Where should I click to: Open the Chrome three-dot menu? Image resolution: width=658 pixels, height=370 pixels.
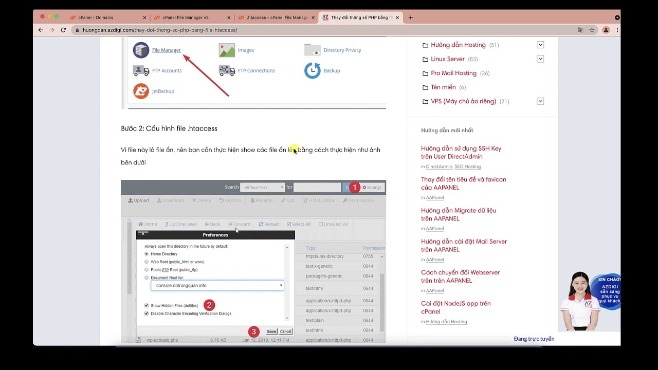[x=617, y=30]
